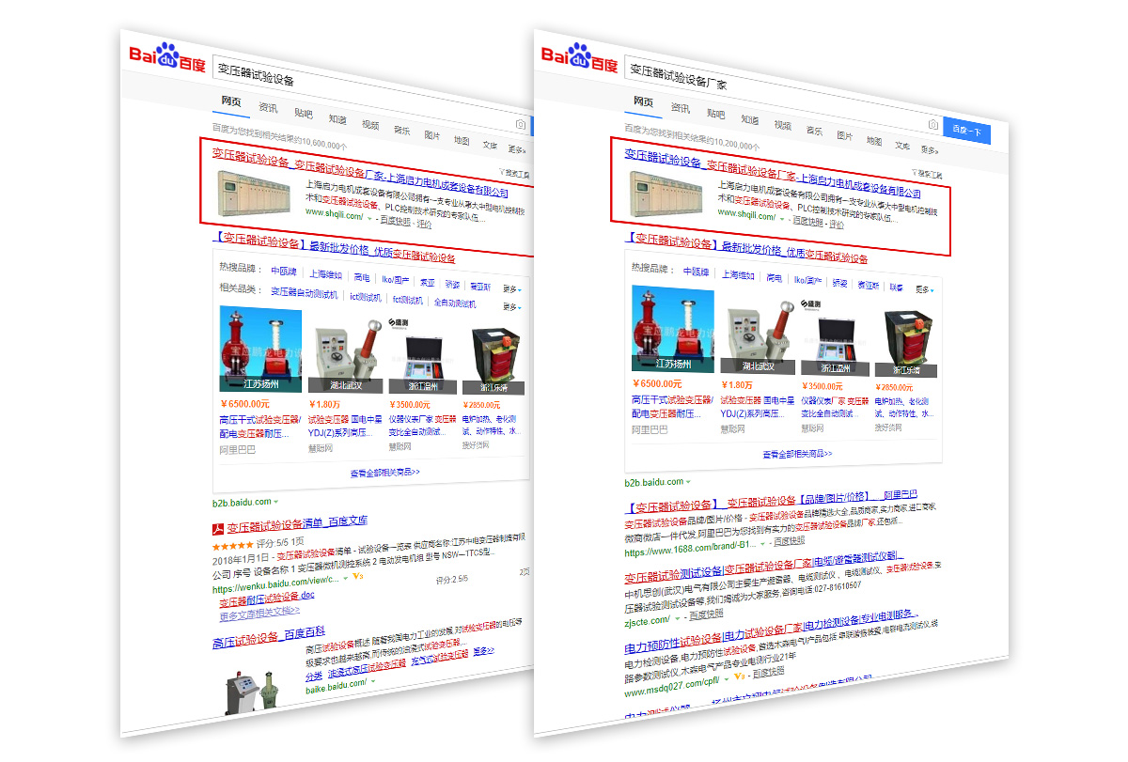This screenshot has width=1128, height=762.
Task: Click camera image-search icon on the left page
Action: (520, 125)
